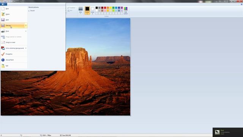Open Paint Help icon at top right

click(x=241, y=4)
